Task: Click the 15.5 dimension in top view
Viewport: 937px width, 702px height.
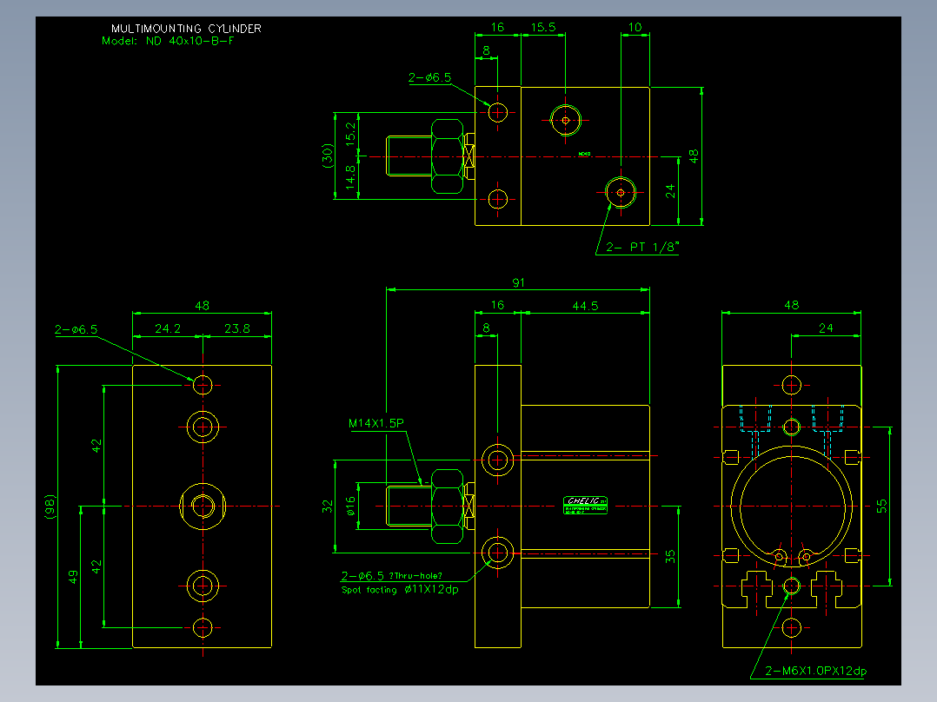Action: (x=543, y=27)
